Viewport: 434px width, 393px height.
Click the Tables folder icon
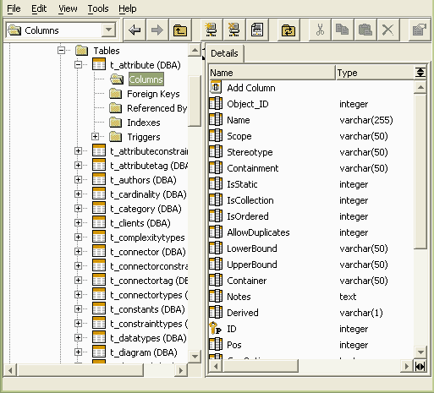click(x=82, y=51)
